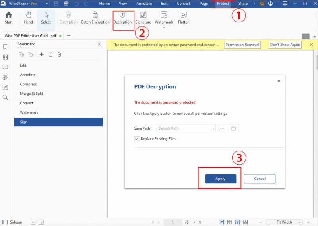The height and width of the screenshot is (226, 318).
Task: Click the Permission Removal button
Action: (x=242, y=45)
